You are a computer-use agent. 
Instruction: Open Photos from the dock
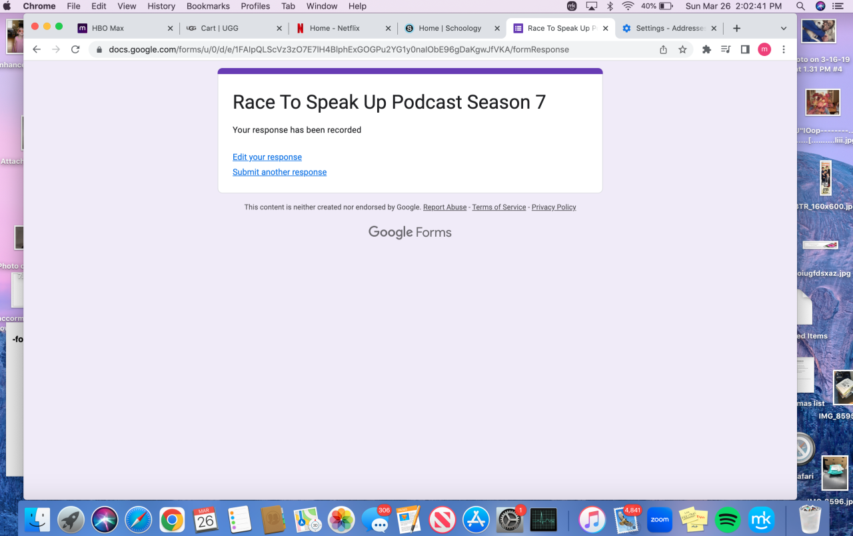341,519
